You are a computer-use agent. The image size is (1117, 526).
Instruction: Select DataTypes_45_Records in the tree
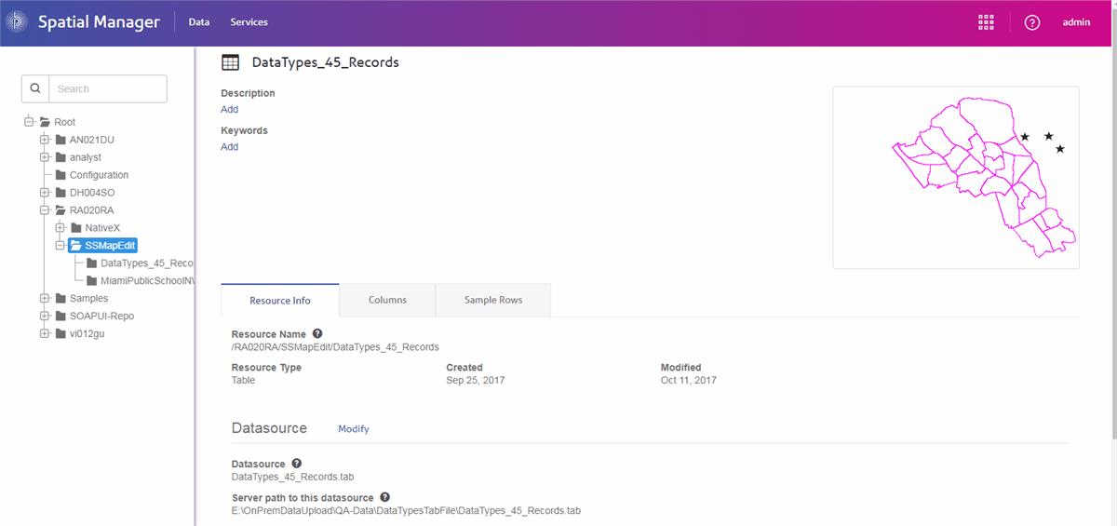click(146, 263)
